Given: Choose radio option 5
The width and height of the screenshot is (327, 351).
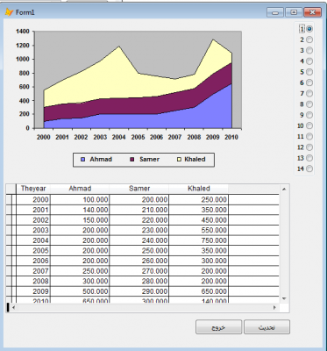Looking at the screenshot, I should [x=309, y=72].
